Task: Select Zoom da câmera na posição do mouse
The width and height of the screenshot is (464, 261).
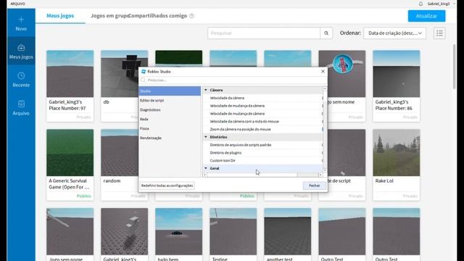Action: click(x=262, y=129)
